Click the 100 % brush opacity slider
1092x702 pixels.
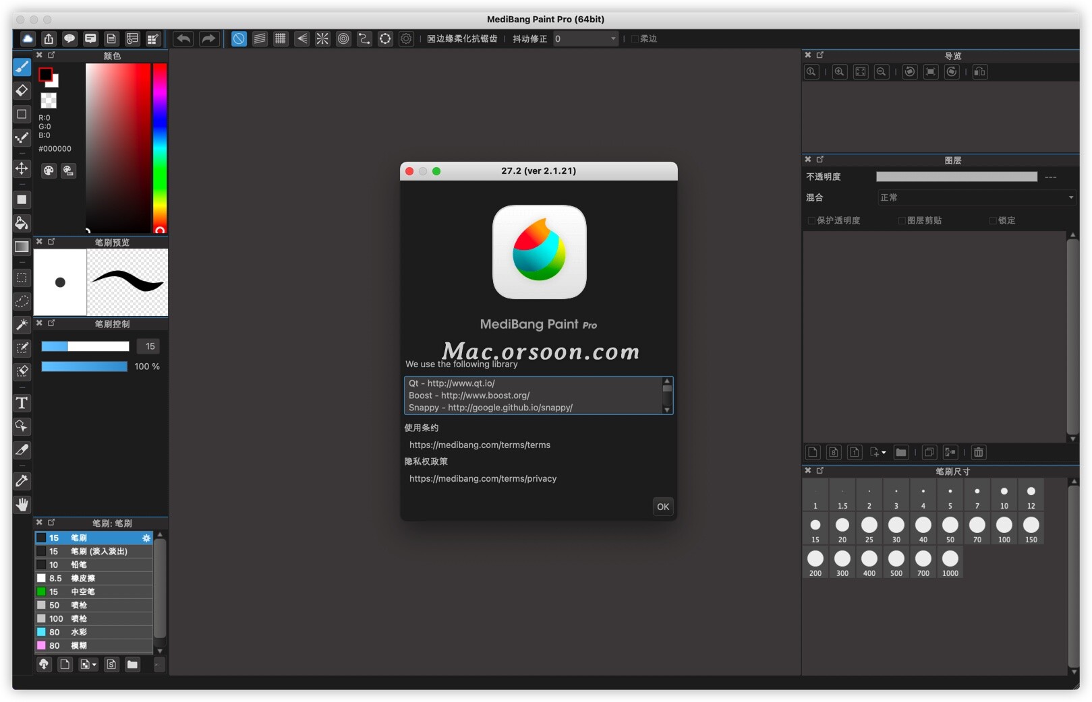click(84, 366)
